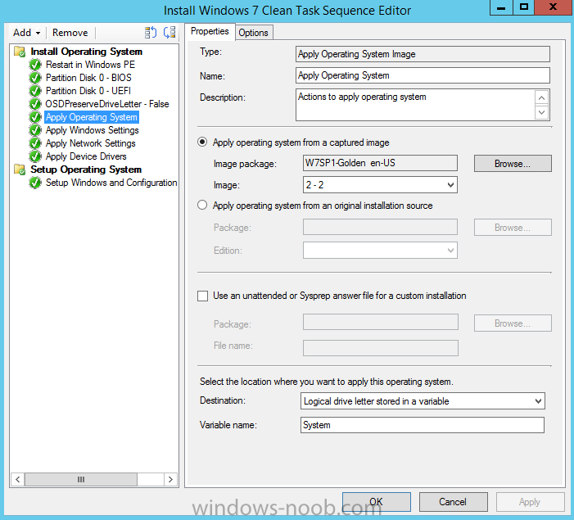This screenshot has width=574, height=520.
Task: Select the Partition Disk 0 - BIOS step
Action: click(88, 78)
